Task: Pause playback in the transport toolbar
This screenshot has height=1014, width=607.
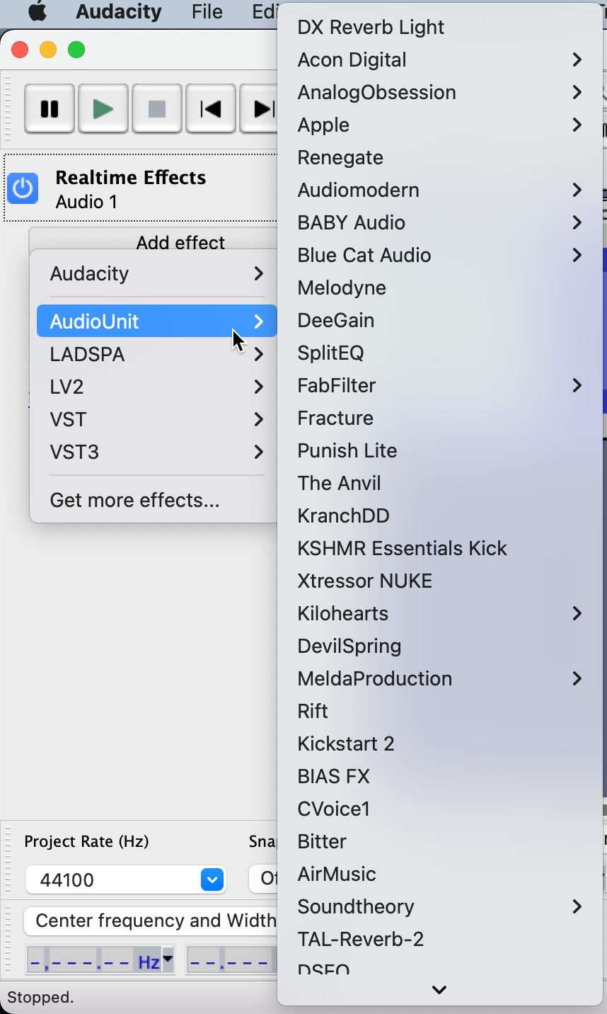Action: (48, 109)
